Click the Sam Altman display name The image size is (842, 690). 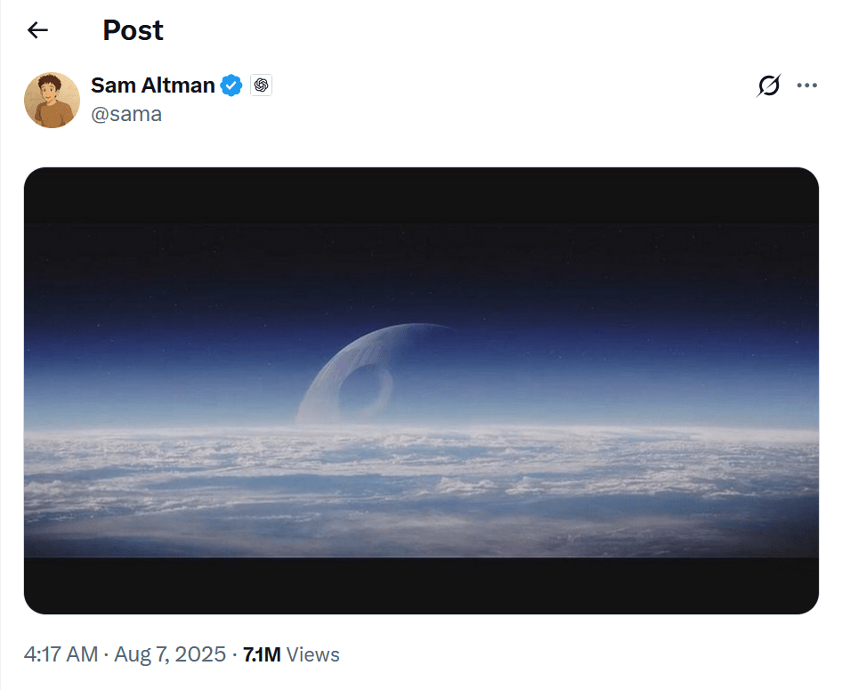pyautogui.click(x=152, y=85)
